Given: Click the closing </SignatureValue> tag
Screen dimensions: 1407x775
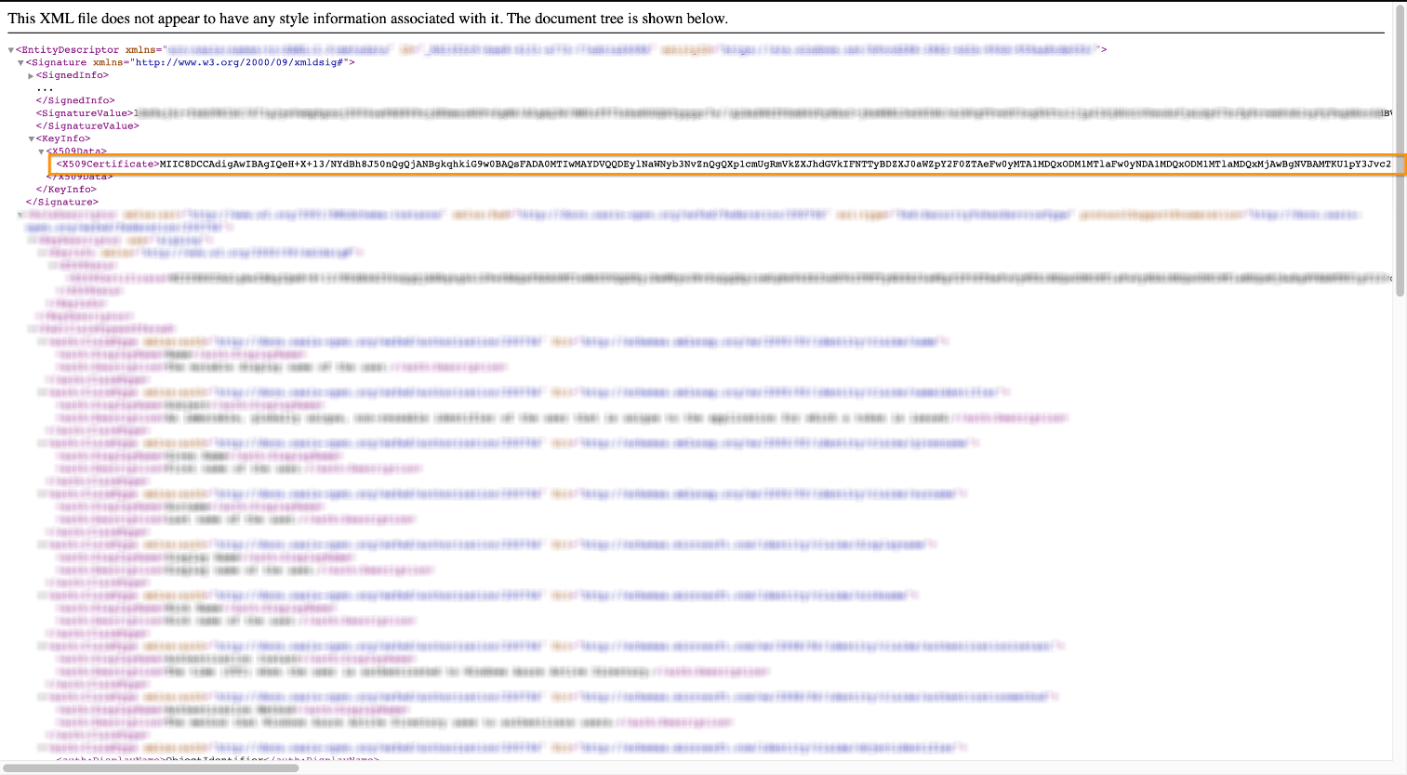Looking at the screenshot, I should pos(87,125).
